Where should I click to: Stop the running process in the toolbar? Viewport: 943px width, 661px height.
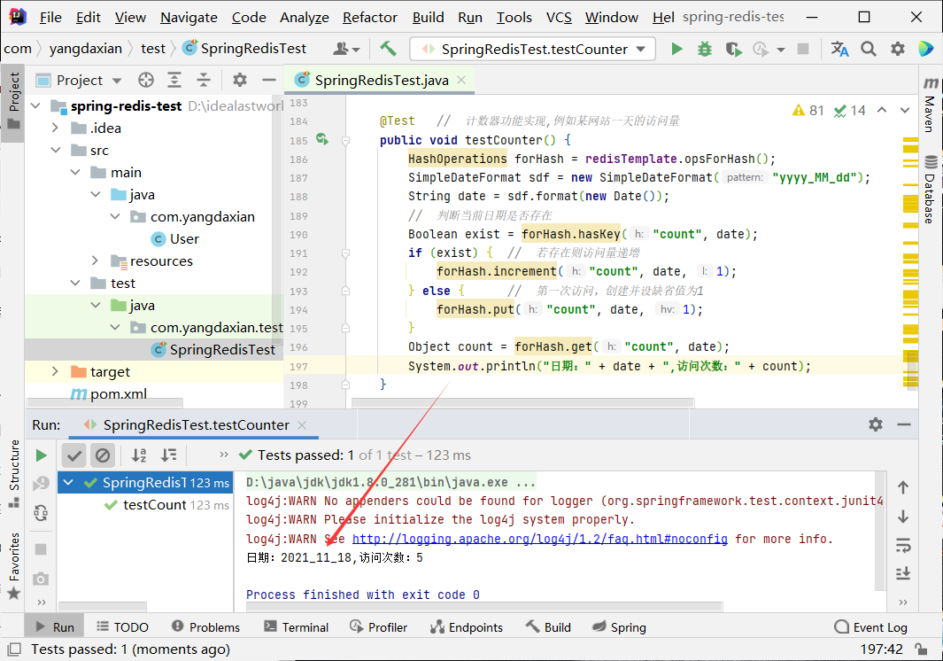[x=803, y=49]
